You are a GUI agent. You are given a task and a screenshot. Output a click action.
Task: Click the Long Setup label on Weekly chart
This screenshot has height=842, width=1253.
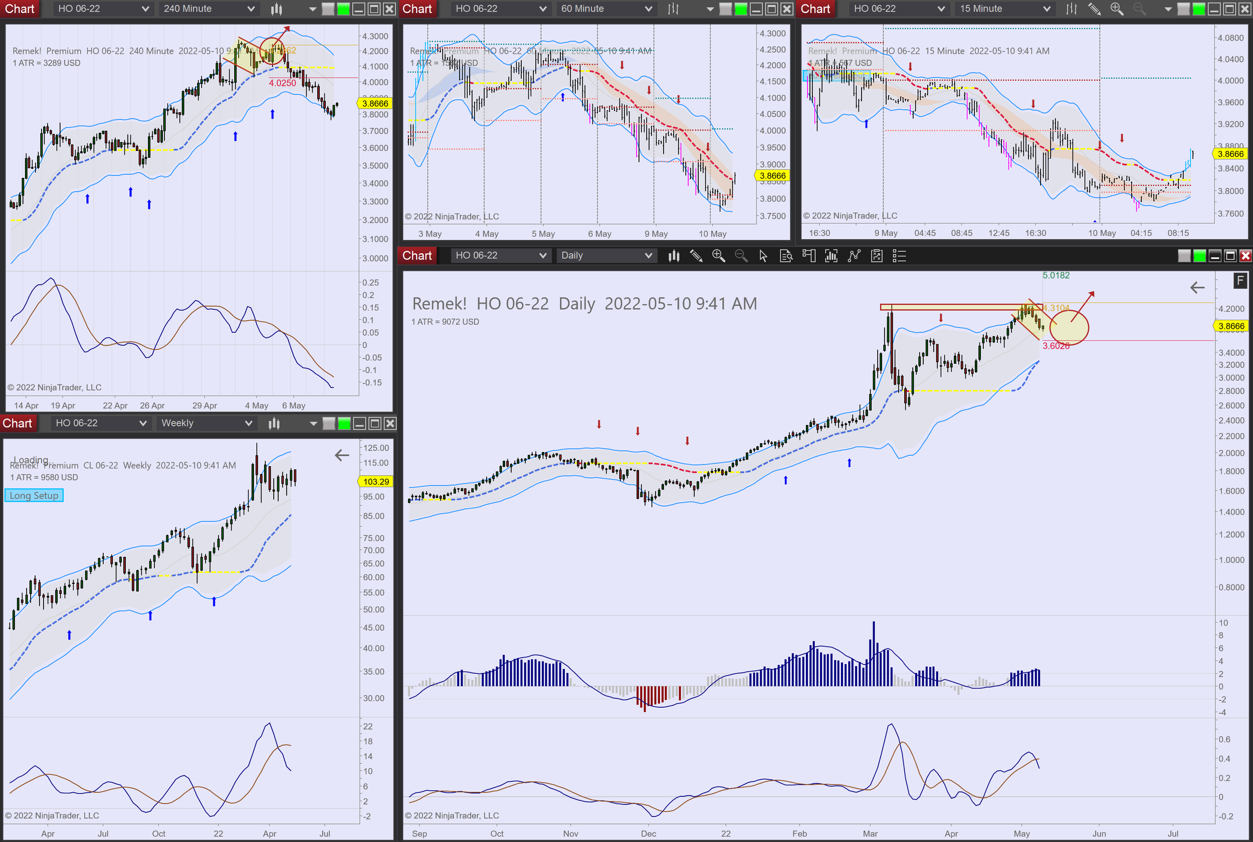[34, 495]
